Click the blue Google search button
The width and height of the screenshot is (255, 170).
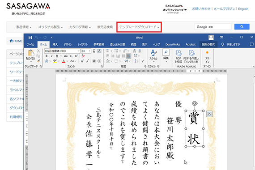[242, 27]
